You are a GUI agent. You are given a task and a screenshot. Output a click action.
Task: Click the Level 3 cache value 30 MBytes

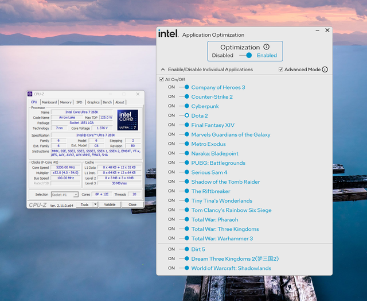click(119, 183)
